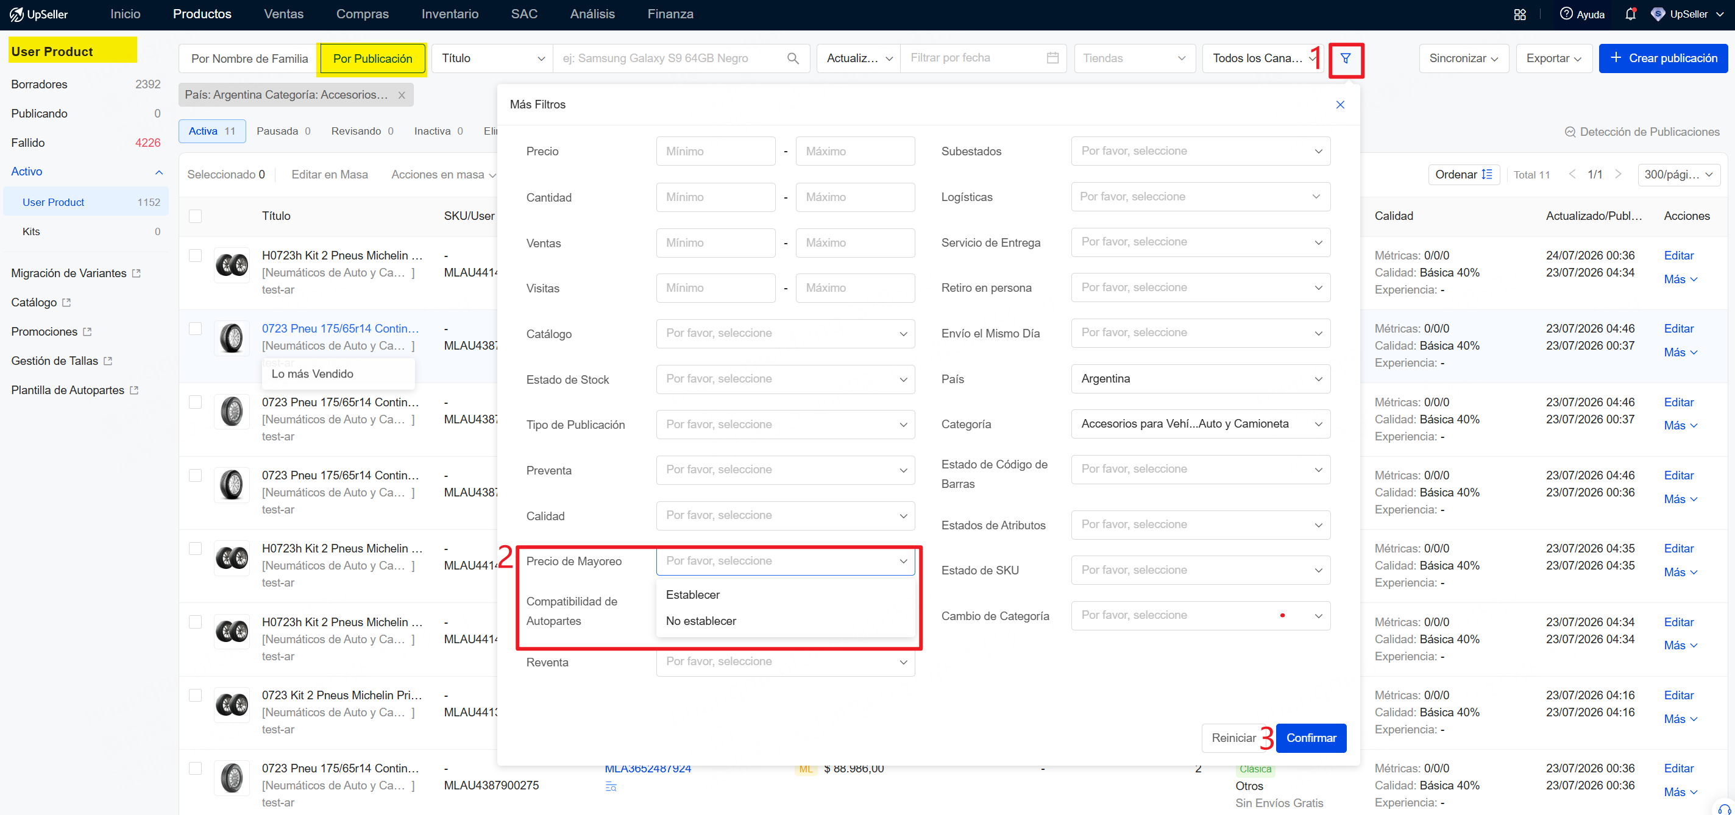Check the row dated 23/07/2026 04:34
This screenshot has width=1735, height=815.
click(x=196, y=622)
